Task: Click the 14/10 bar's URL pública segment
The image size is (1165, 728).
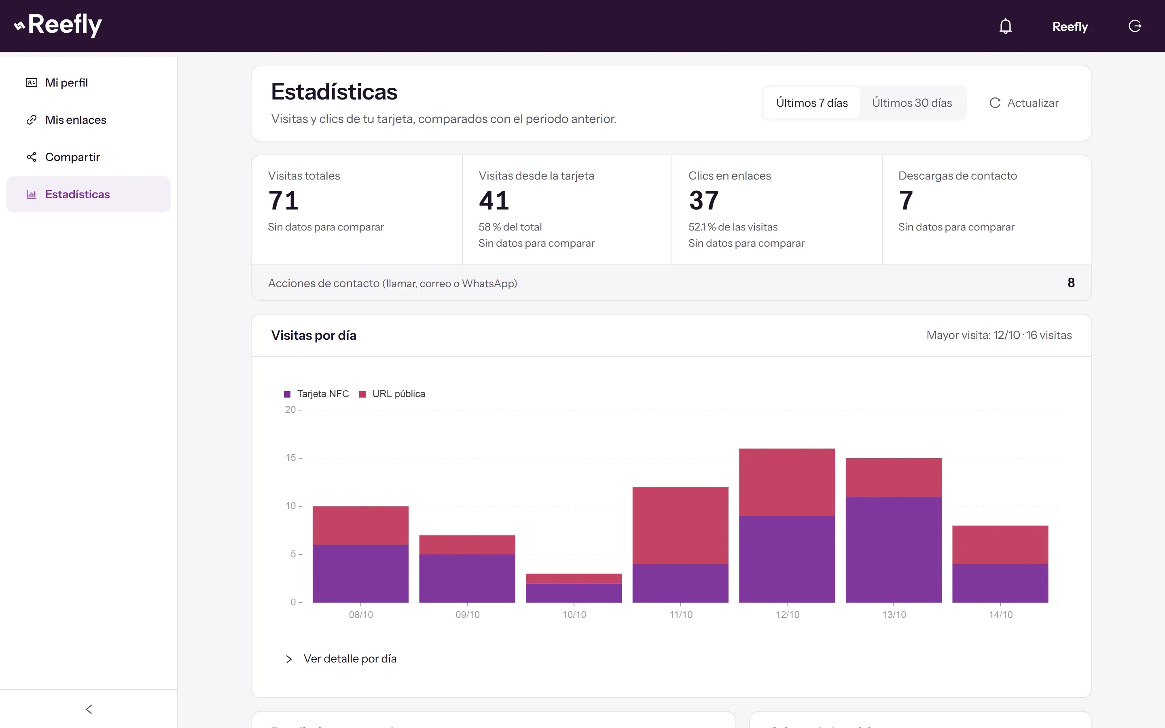Action: tap(1000, 544)
